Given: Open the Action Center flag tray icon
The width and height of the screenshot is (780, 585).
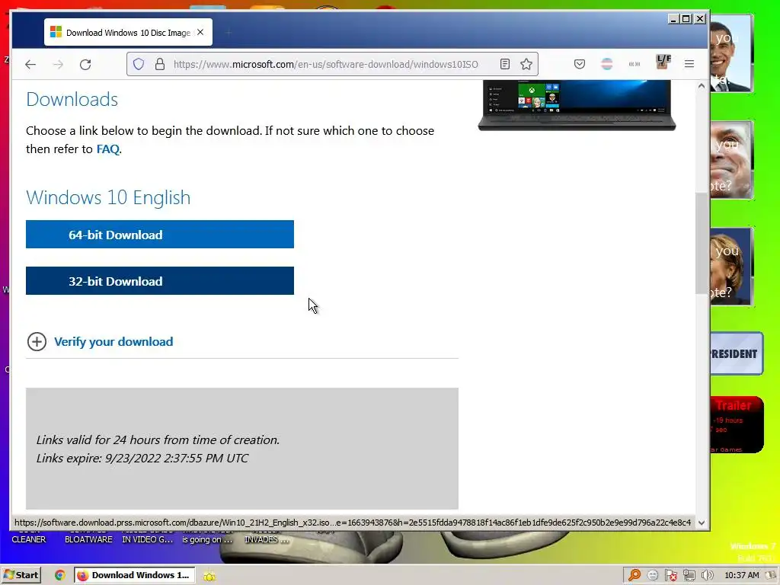Looking at the screenshot, I should 670,576.
